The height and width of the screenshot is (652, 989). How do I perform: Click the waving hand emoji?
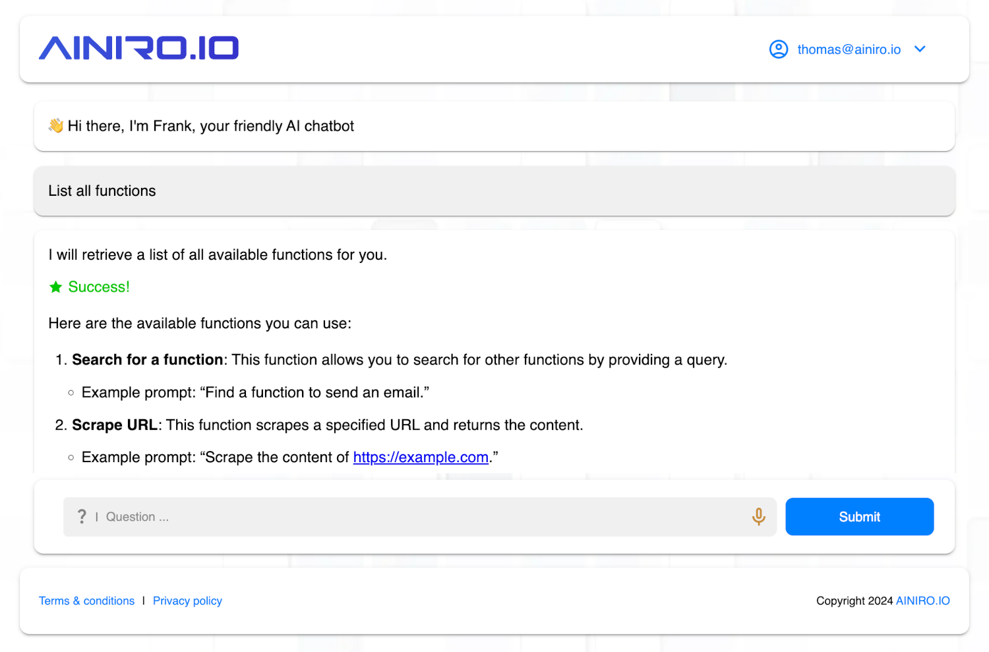pyautogui.click(x=56, y=126)
